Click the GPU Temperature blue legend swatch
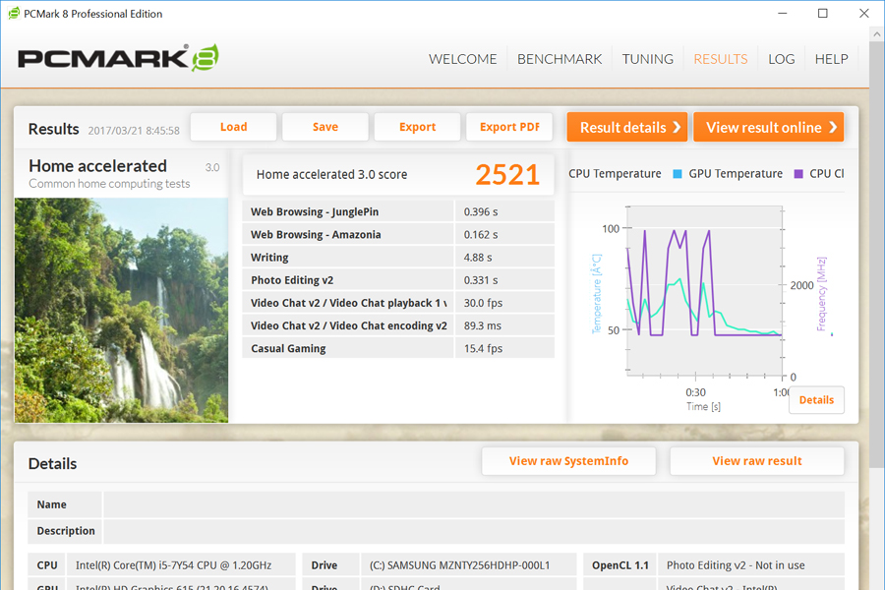The height and width of the screenshot is (590, 885). pyautogui.click(x=678, y=174)
